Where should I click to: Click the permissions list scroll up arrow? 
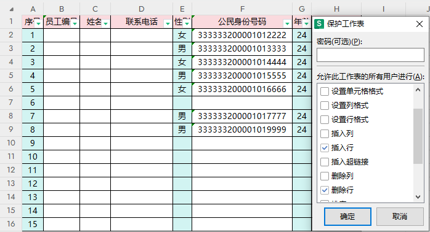tap(418, 90)
